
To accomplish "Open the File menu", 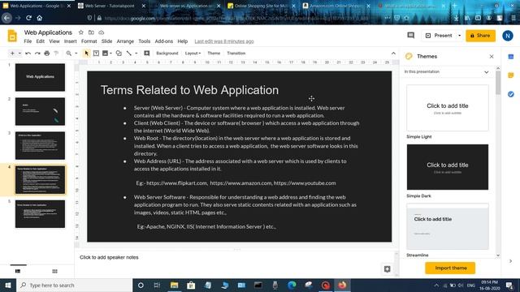I will tap(28, 41).
